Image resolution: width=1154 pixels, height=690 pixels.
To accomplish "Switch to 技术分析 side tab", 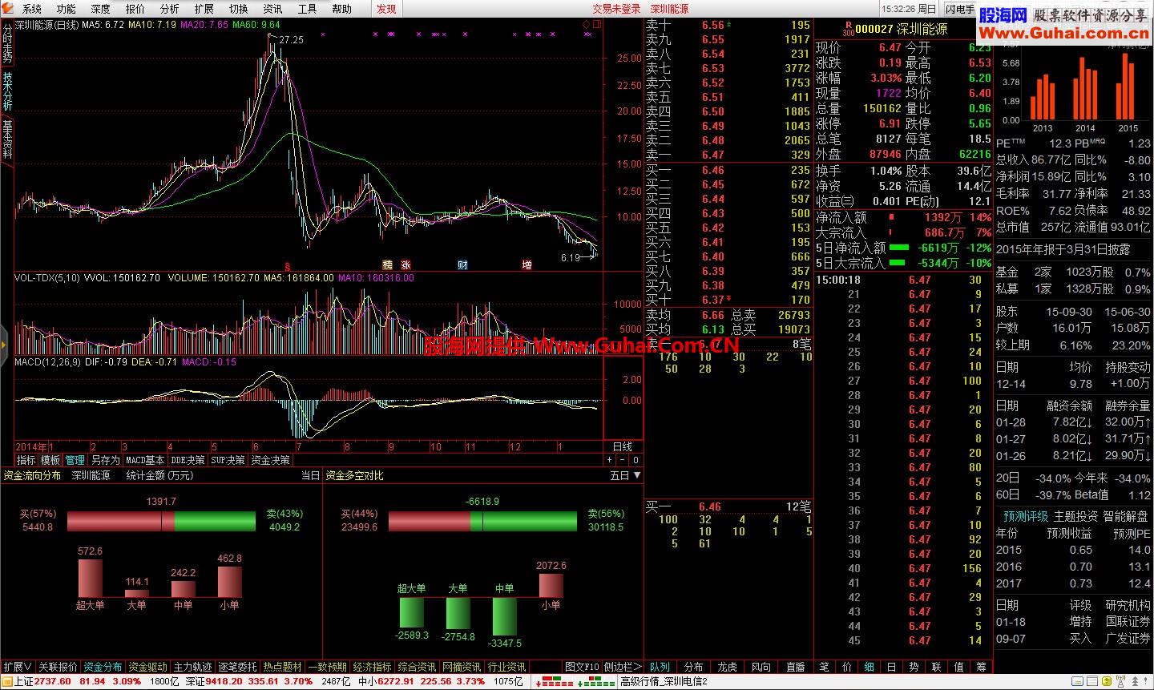I will point(7,91).
